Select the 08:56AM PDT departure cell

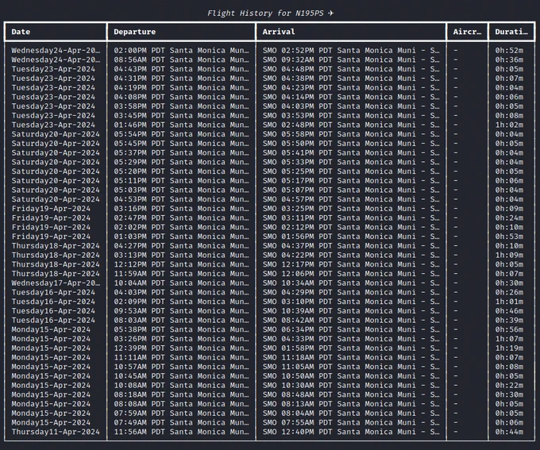[x=181, y=60]
